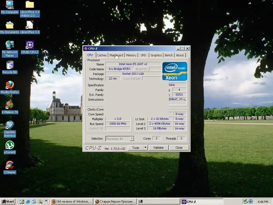Screen dimensions: 273x205
Task: Click the 1000.66 MHz bus speed value
Action: 118,124
